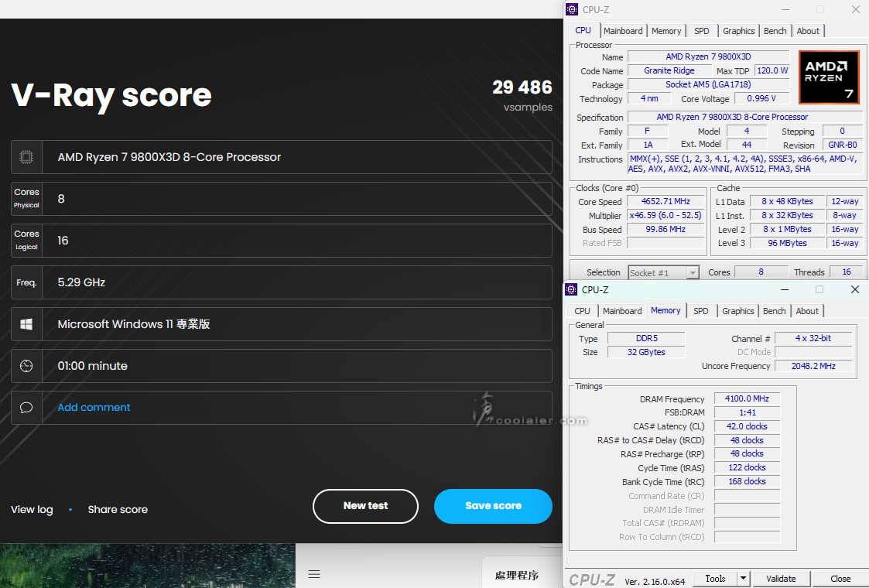Click the Uncore Frequency 2048.2 MHz field
869x588 pixels.
click(x=813, y=366)
